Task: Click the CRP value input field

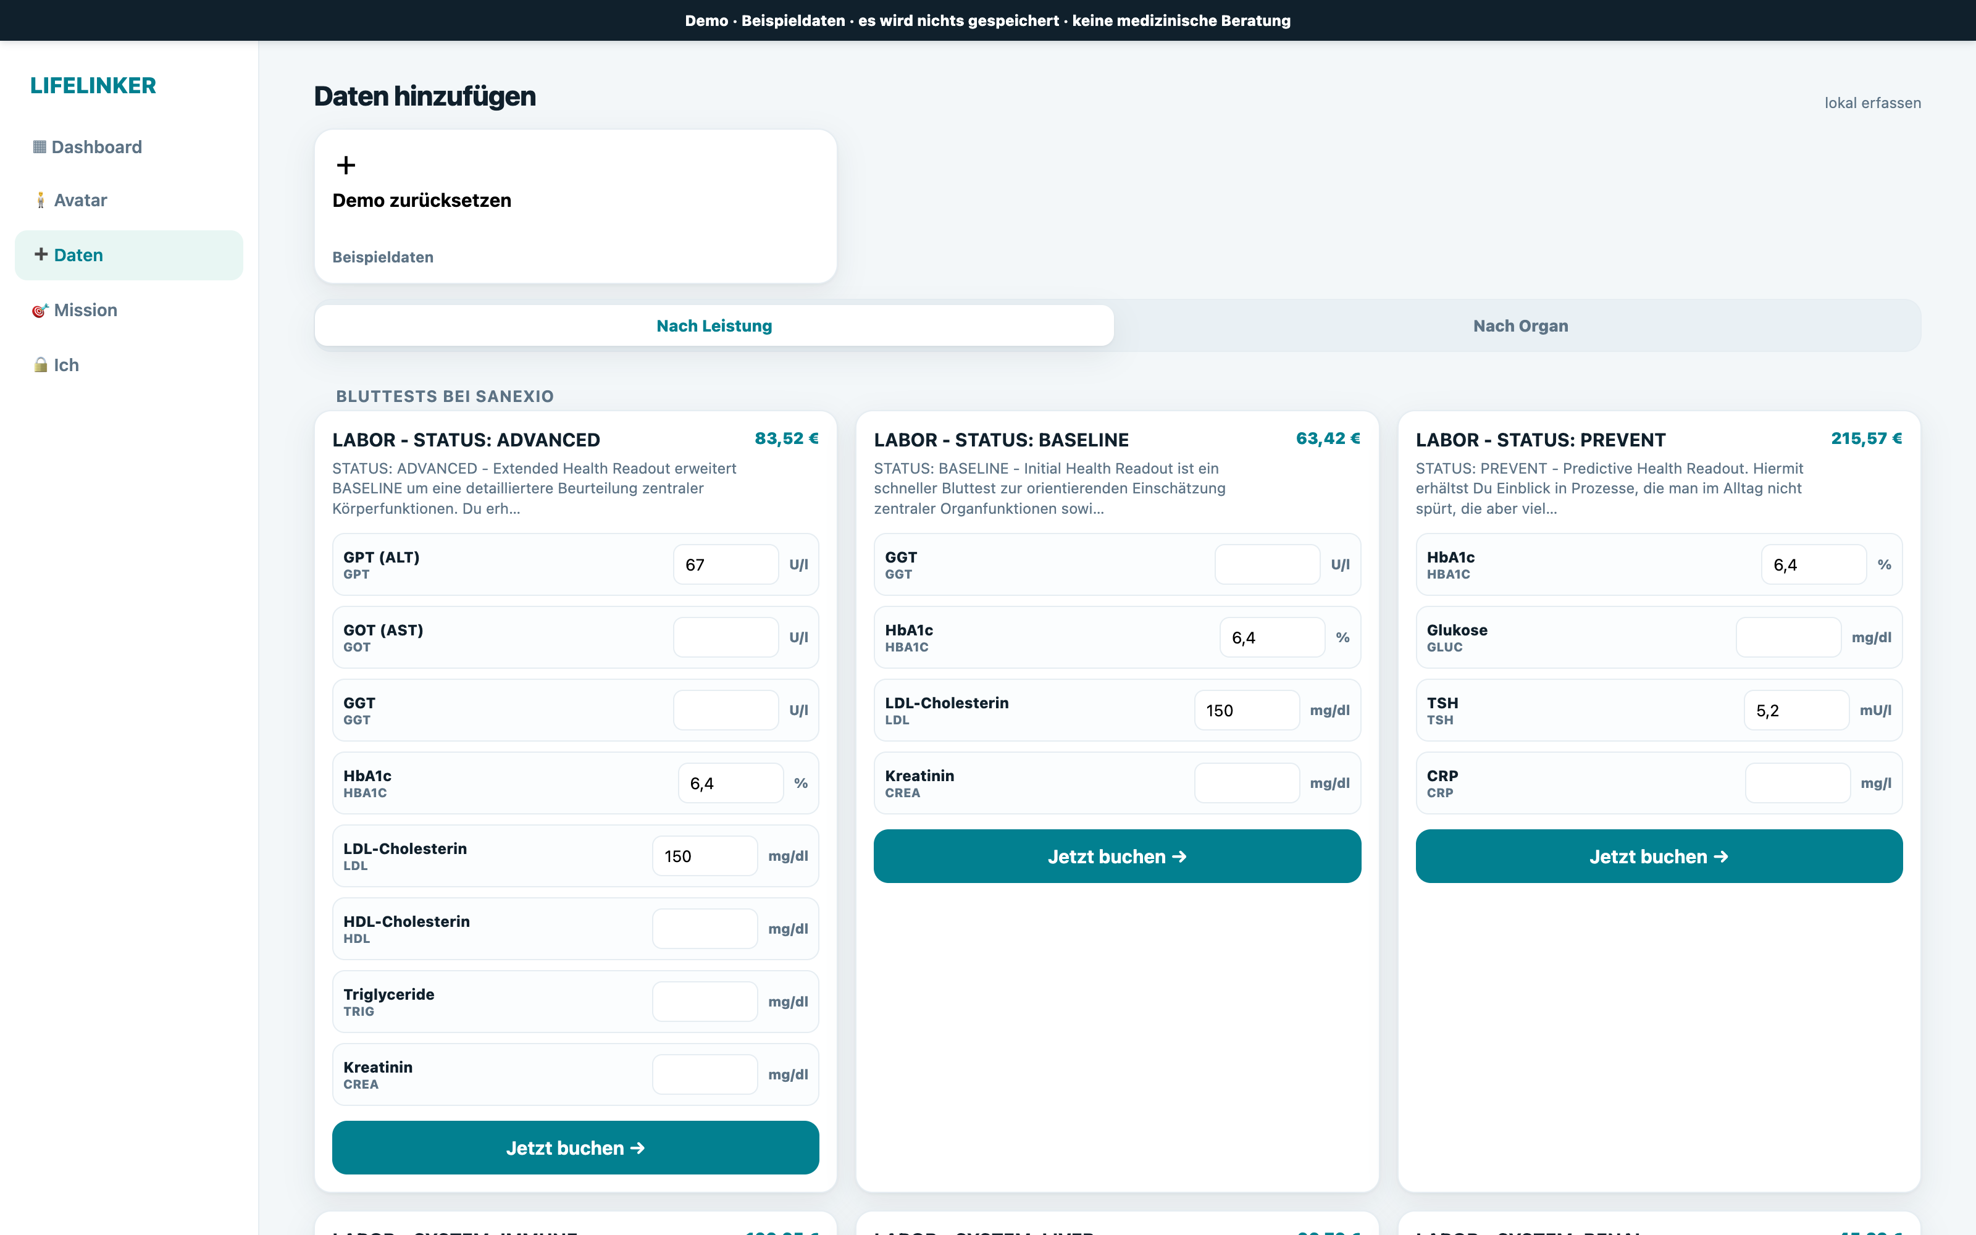Action: click(x=1797, y=782)
